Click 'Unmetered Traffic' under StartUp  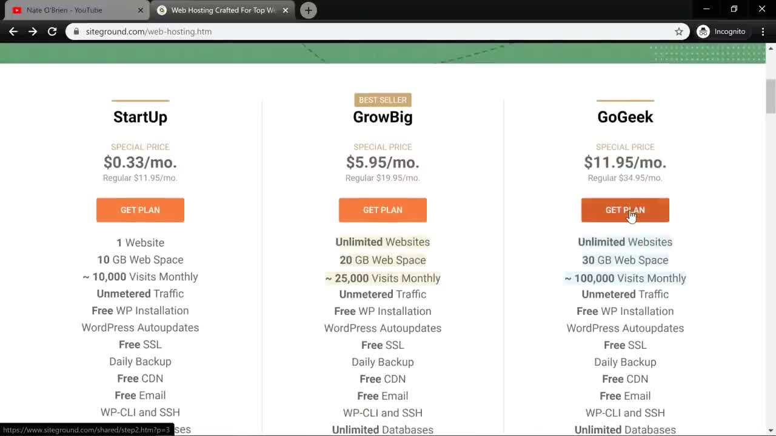[140, 294]
